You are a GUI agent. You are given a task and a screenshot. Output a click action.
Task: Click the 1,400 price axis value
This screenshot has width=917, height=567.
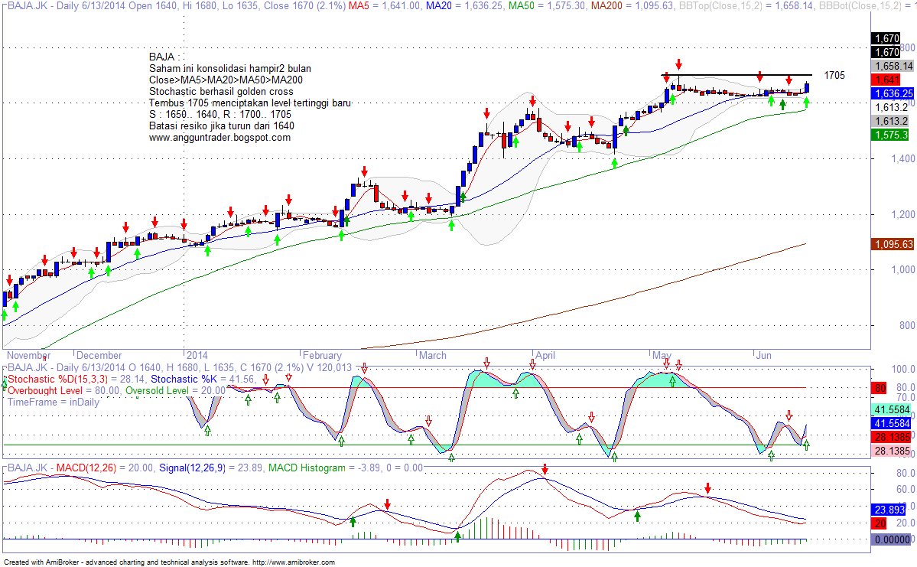[903, 158]
